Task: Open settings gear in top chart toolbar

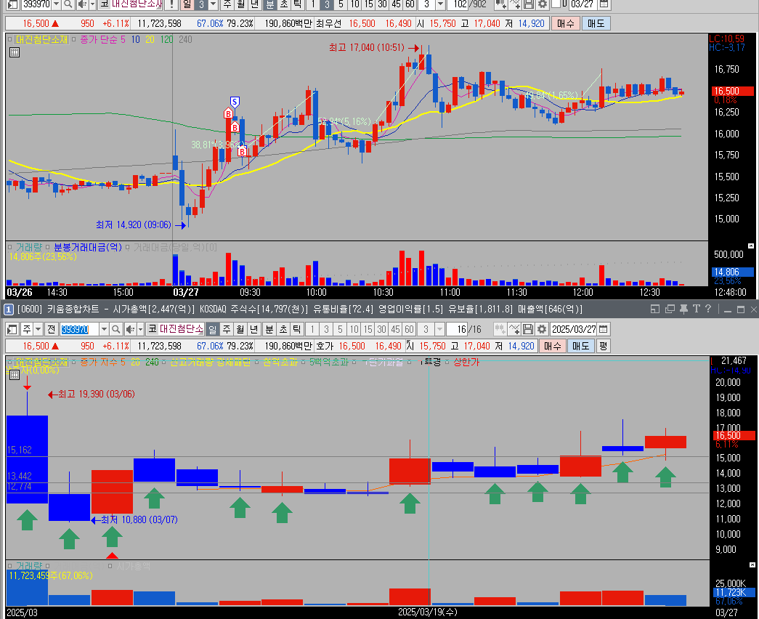Action: point(542,4)
